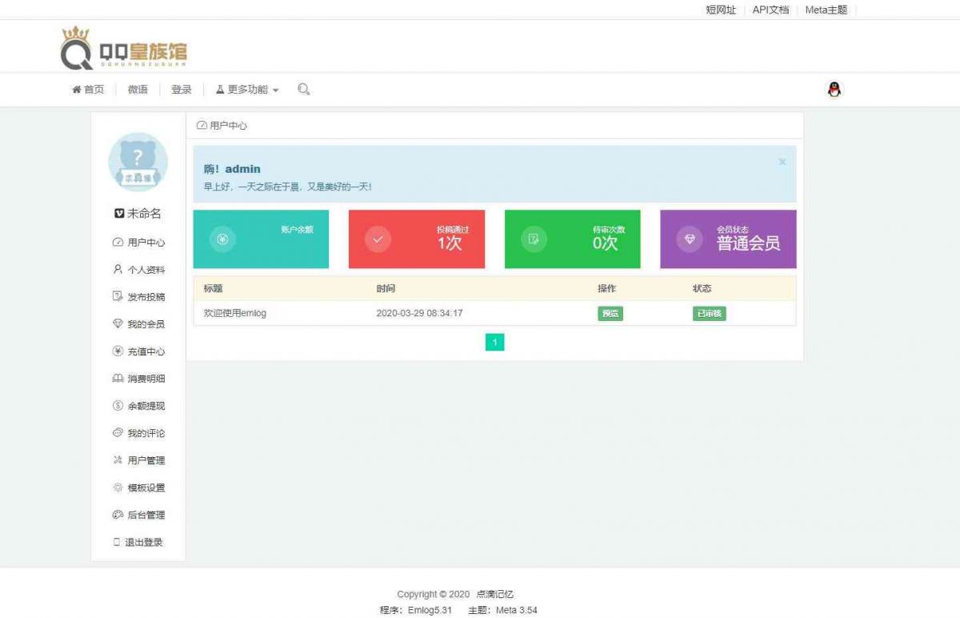
Task: Click the home icon beside 首页
Action: pyautogui.click(x=76, y=90)
